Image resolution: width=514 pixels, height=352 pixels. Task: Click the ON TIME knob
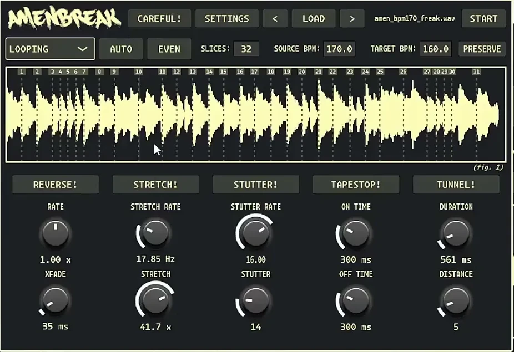click(356, 233)
